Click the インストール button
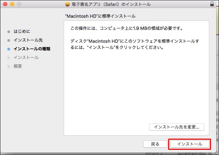The image size is (219, 155). [x=190, y=144]
